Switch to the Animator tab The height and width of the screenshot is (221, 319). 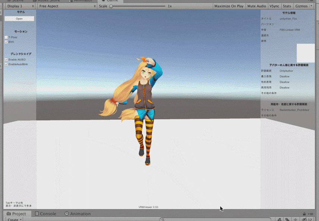81,1
